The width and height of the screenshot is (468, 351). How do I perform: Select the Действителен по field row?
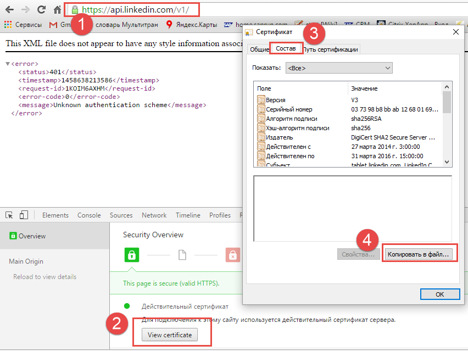click(348, 156)
